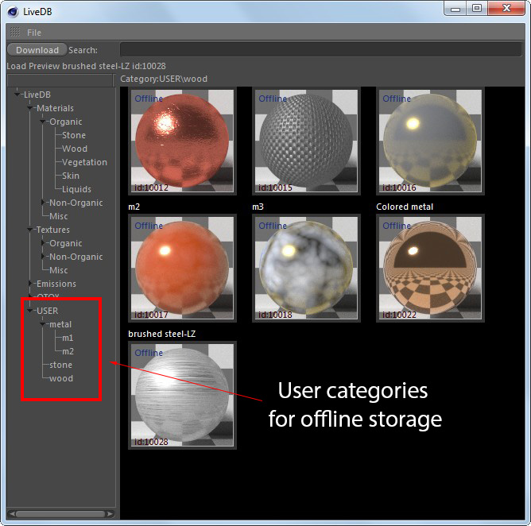
Task: Collapse the Materials tree node
Action: point(29,108)
